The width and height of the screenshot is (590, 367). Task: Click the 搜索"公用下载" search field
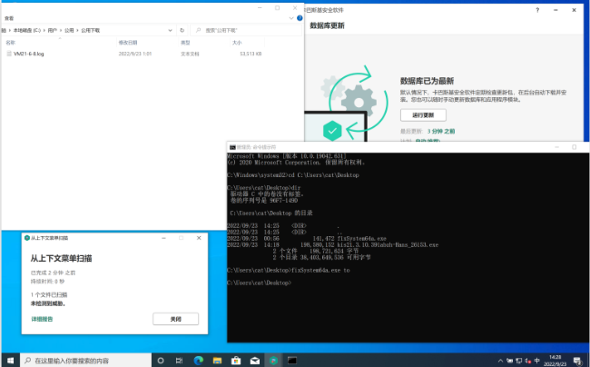246,30
